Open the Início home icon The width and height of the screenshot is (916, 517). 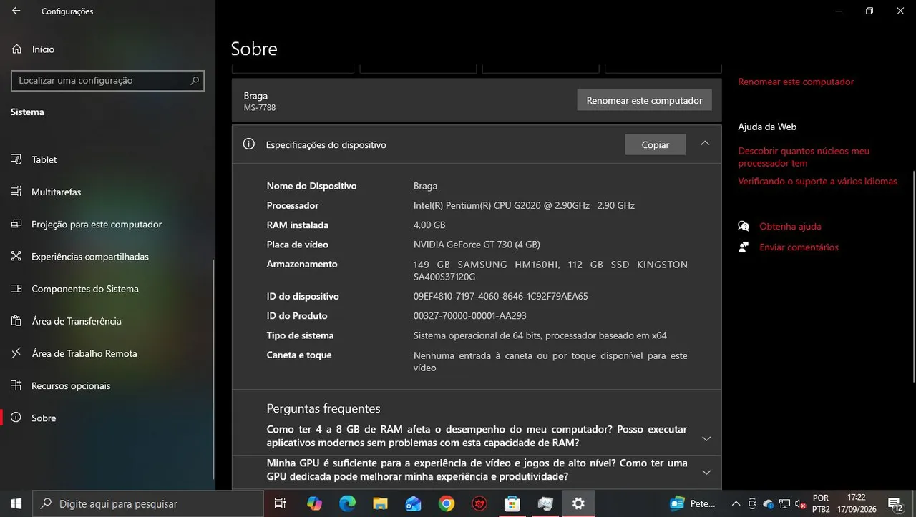[16, 49]
